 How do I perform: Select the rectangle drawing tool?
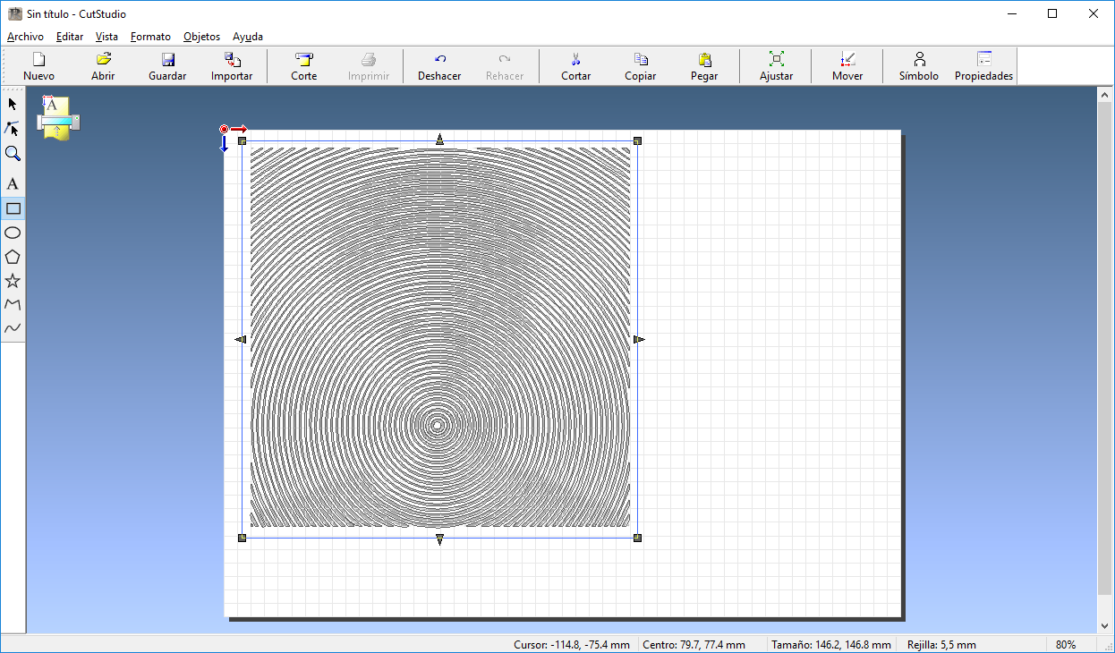pos(13,208)
